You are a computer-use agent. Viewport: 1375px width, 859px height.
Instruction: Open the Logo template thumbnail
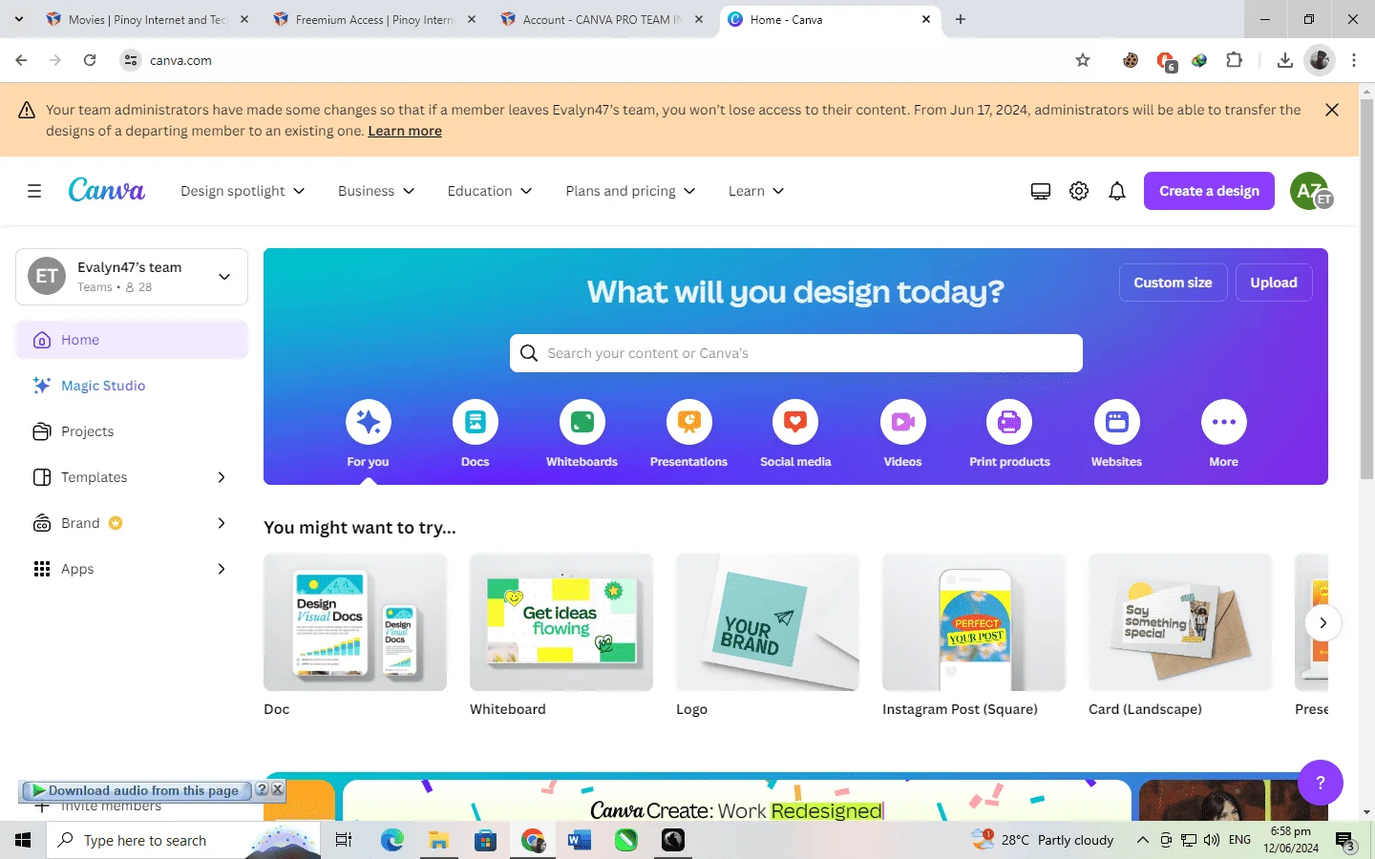[x=768, y=622]
